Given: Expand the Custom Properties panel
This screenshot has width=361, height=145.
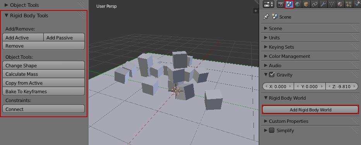Looking at the screenshot, I should point(266,121).
